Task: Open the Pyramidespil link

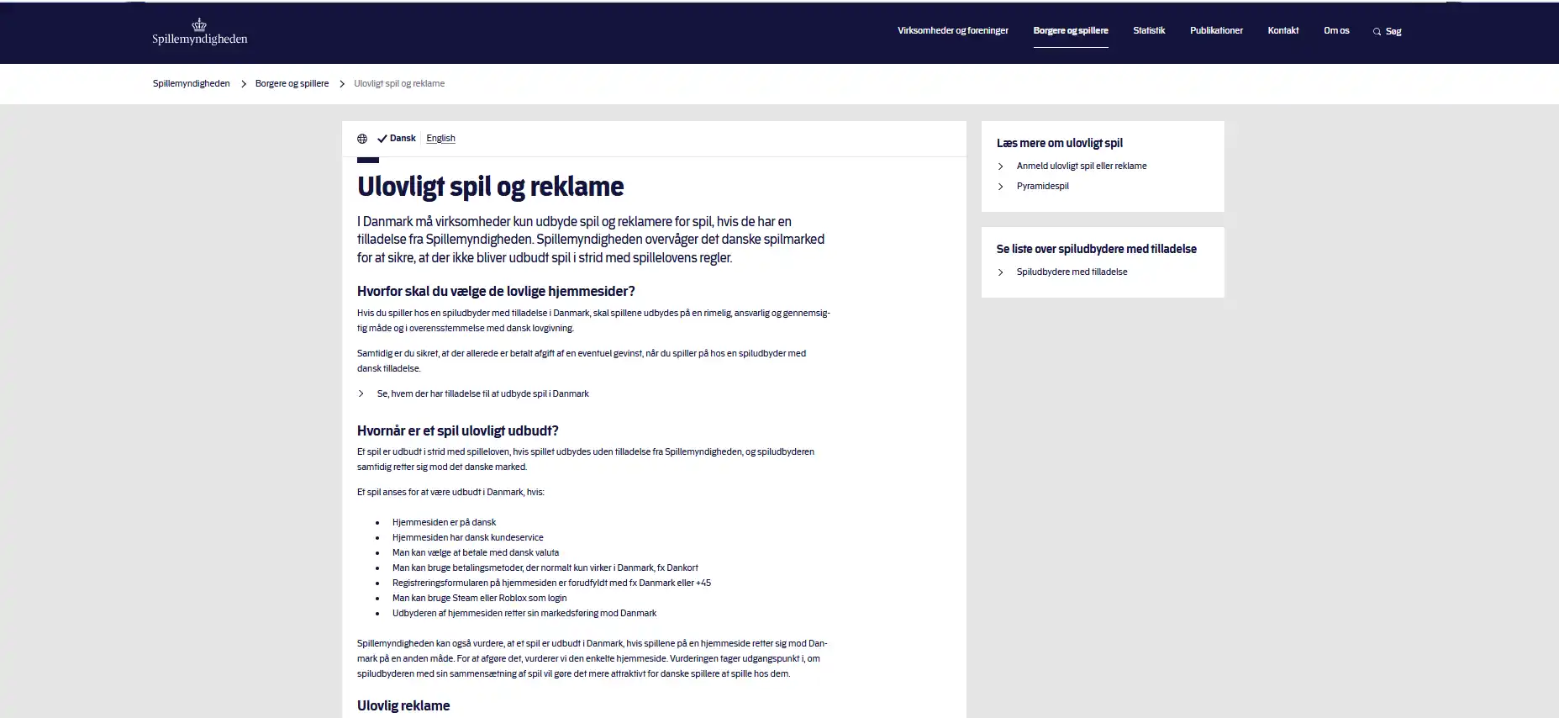Action: tap(1043, 187)
